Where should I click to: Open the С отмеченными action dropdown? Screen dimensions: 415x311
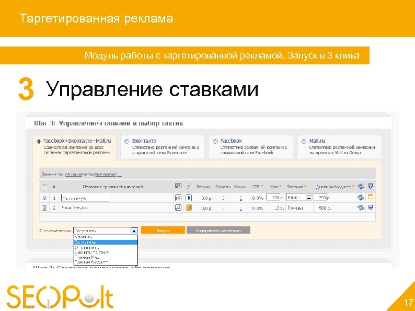(106, 231)
